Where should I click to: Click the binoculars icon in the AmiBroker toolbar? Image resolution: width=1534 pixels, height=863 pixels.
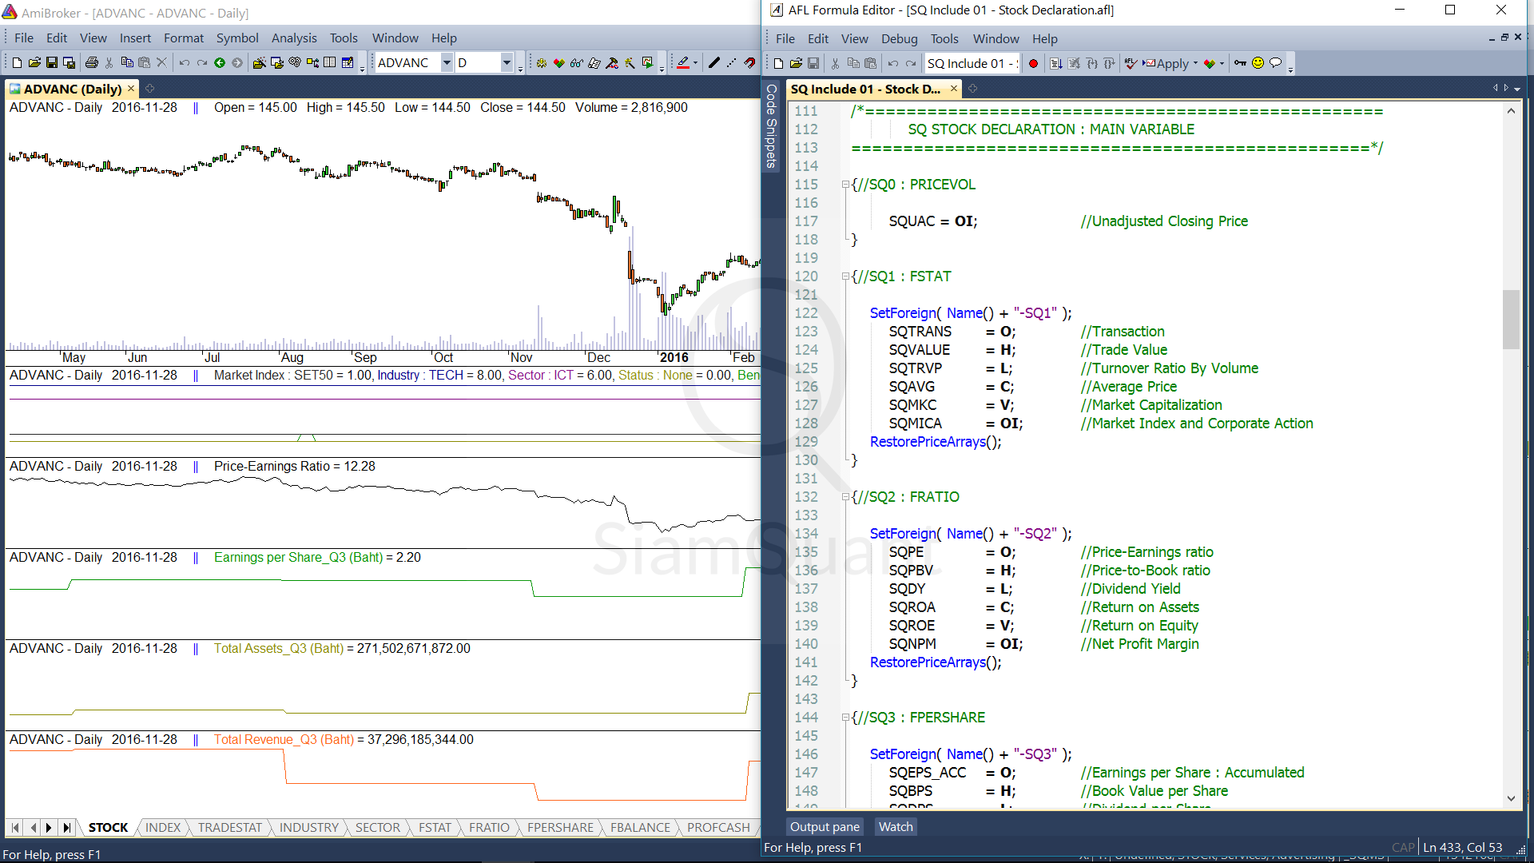click(x=576, y=63)
